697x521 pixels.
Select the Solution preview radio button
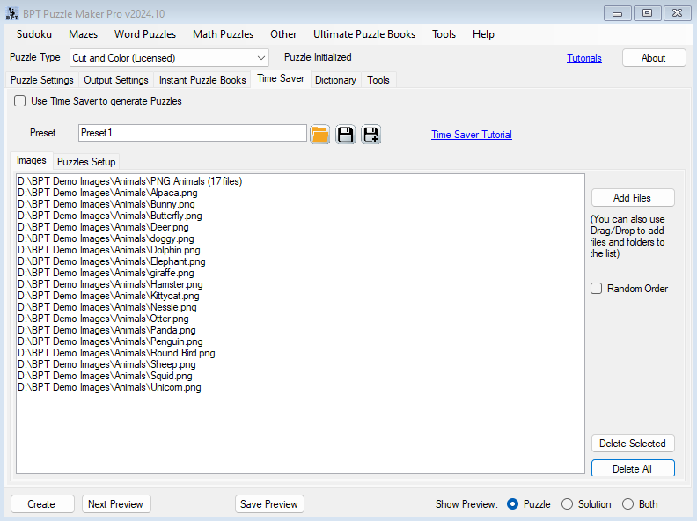pos(568,504)
